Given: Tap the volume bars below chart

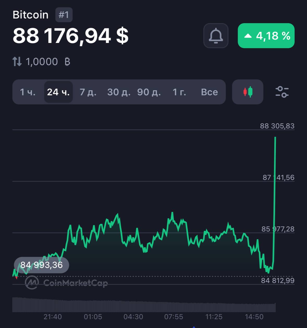Looking at the screenshot, I should click(x=144, y=305).
